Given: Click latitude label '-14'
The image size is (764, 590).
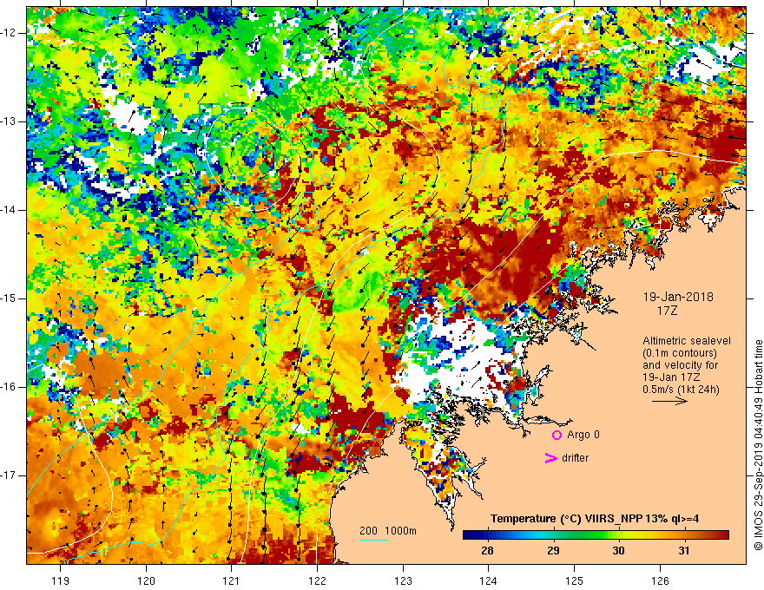Looking at the screenshot, I should [x=10, y=210].
